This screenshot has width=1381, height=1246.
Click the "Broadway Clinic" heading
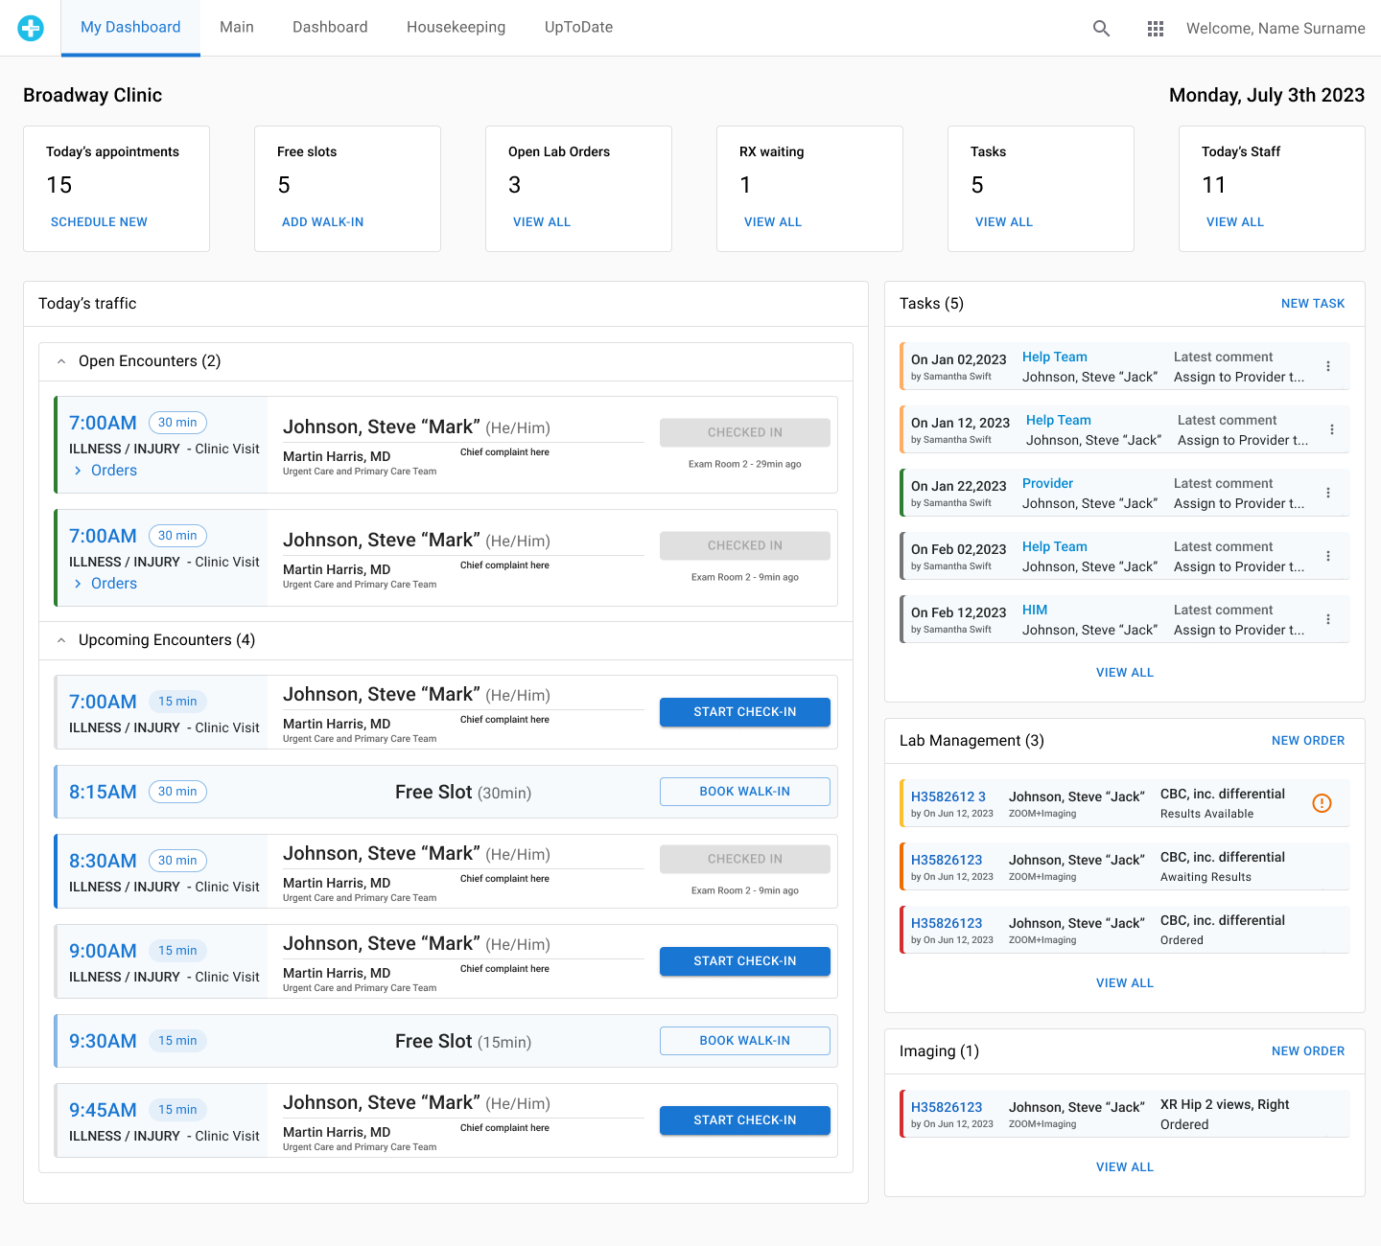pos(93,95)
